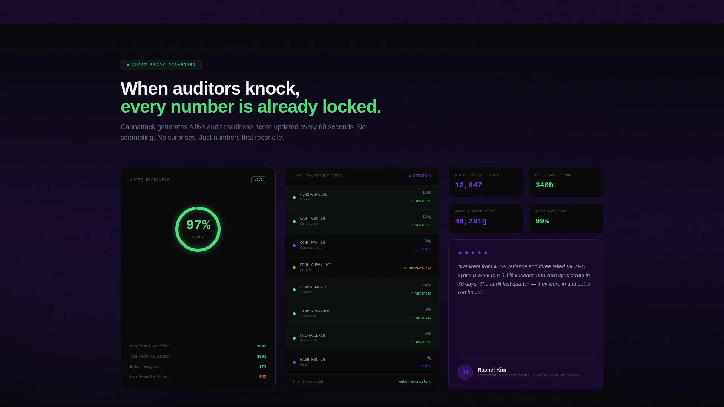Click the Lab Results Filed 94% value
This screenshot has height=407, width=724.
263,377
